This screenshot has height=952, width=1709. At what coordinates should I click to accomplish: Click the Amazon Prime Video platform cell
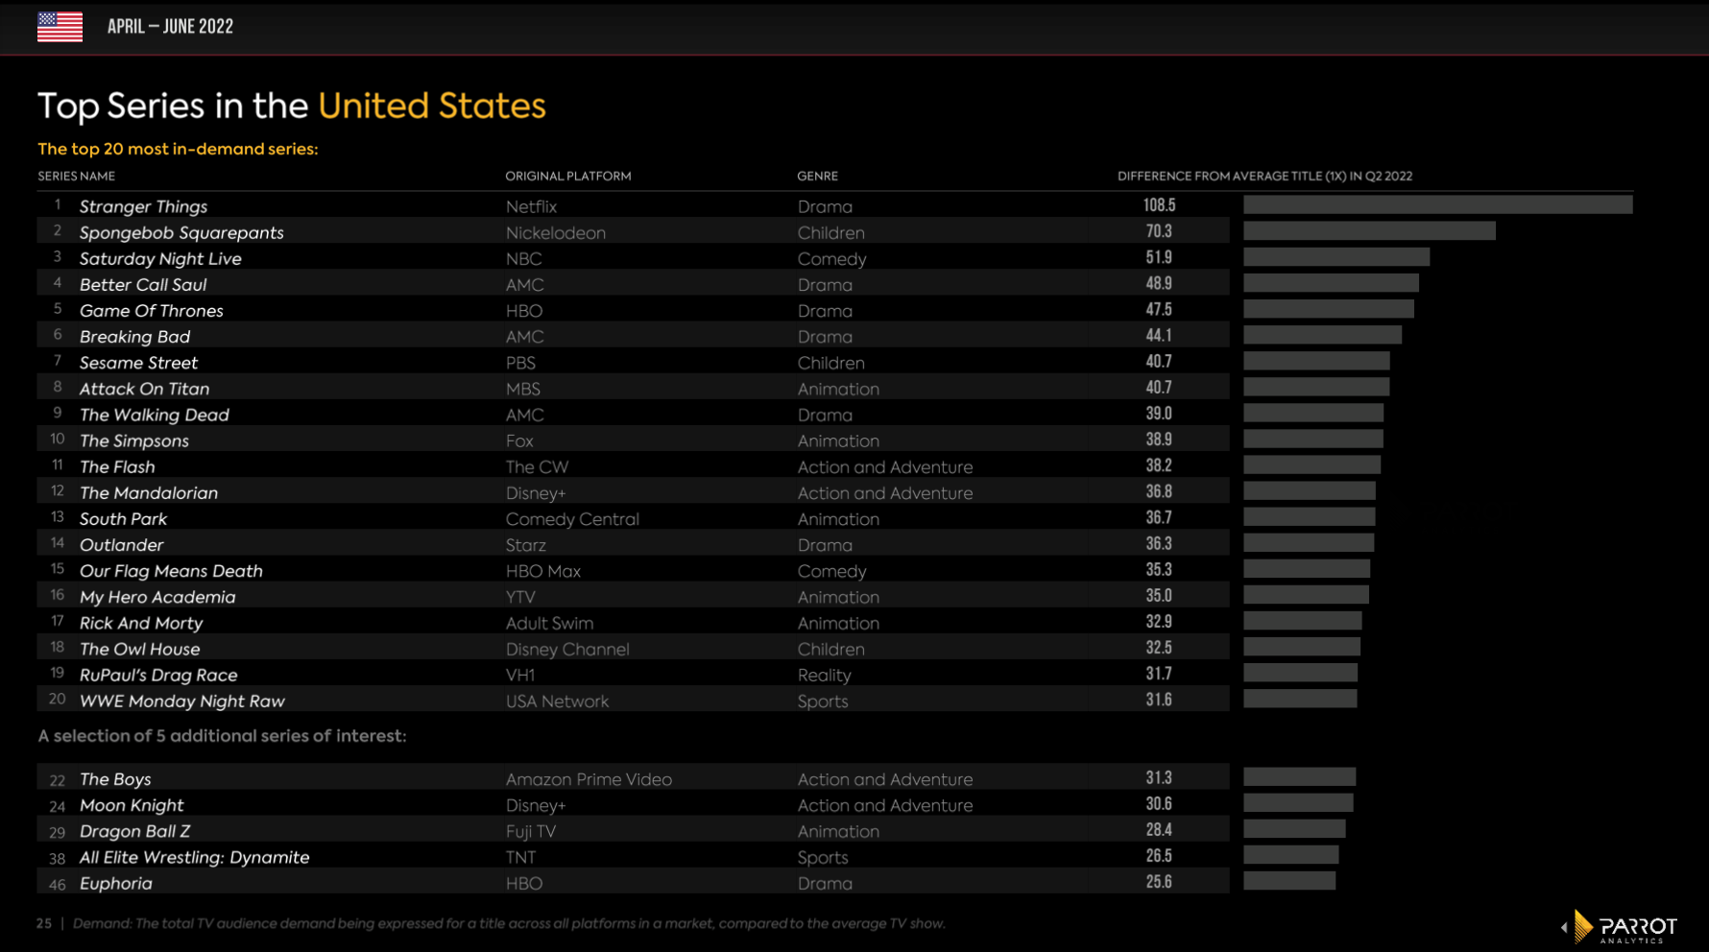pos(589,778)
